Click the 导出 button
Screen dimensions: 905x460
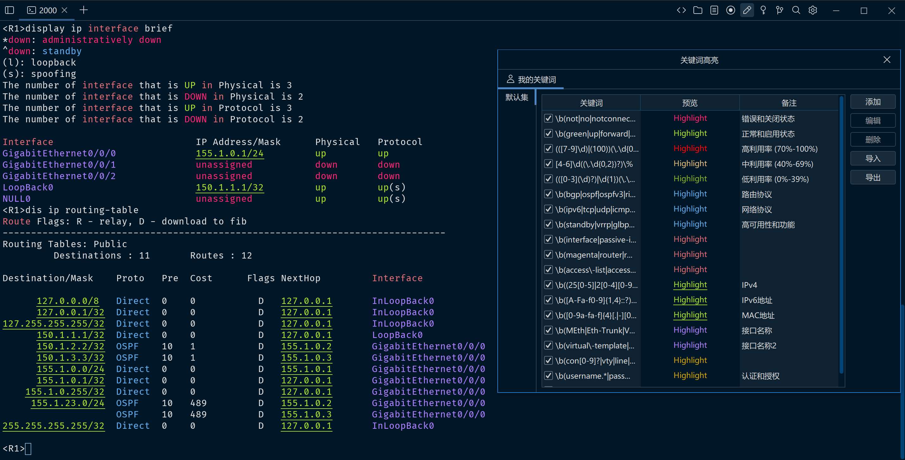[873, 178]
